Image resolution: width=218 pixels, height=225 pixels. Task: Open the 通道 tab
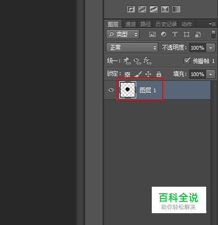(130, 24)
